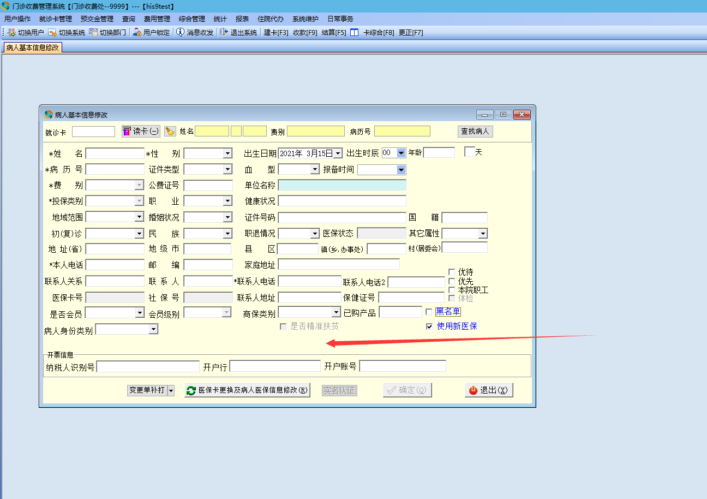Open the 职退情况 dropdown
The width and height of the screenshot is (707, 499).
315,234
